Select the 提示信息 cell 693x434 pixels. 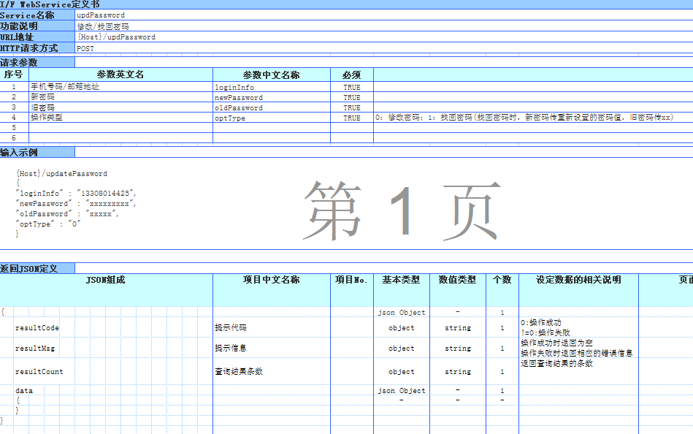tap(272, 349)
